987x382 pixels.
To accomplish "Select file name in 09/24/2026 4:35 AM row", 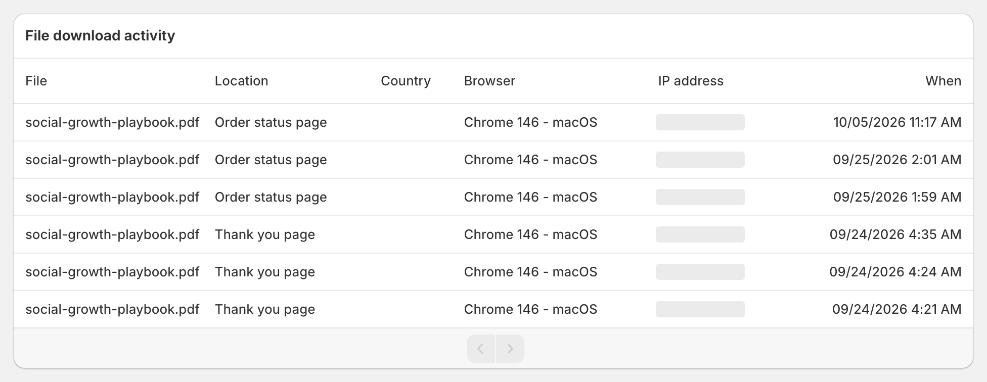I will click(x=112, y=234).
